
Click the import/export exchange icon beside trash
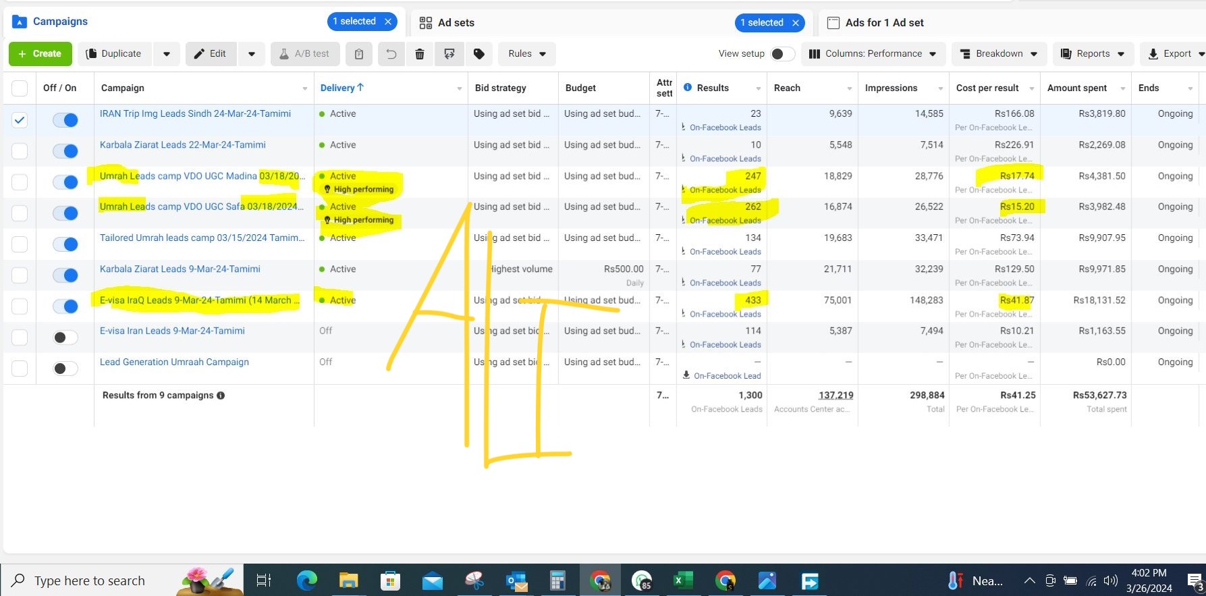point(449,54)
